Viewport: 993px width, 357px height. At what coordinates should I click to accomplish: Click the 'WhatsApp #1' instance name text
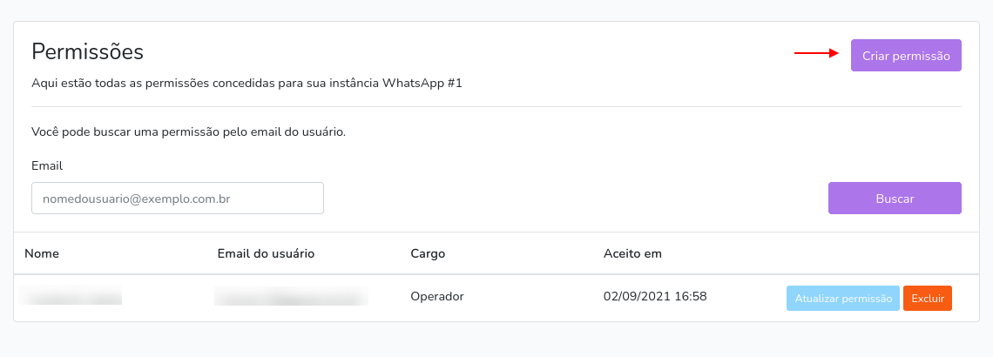coord(422,83)
